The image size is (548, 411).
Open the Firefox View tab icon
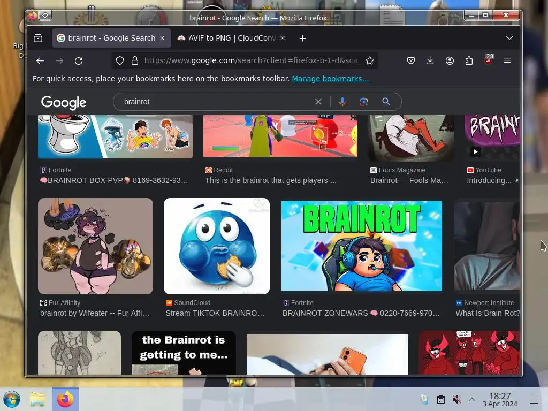coord(38,38)
